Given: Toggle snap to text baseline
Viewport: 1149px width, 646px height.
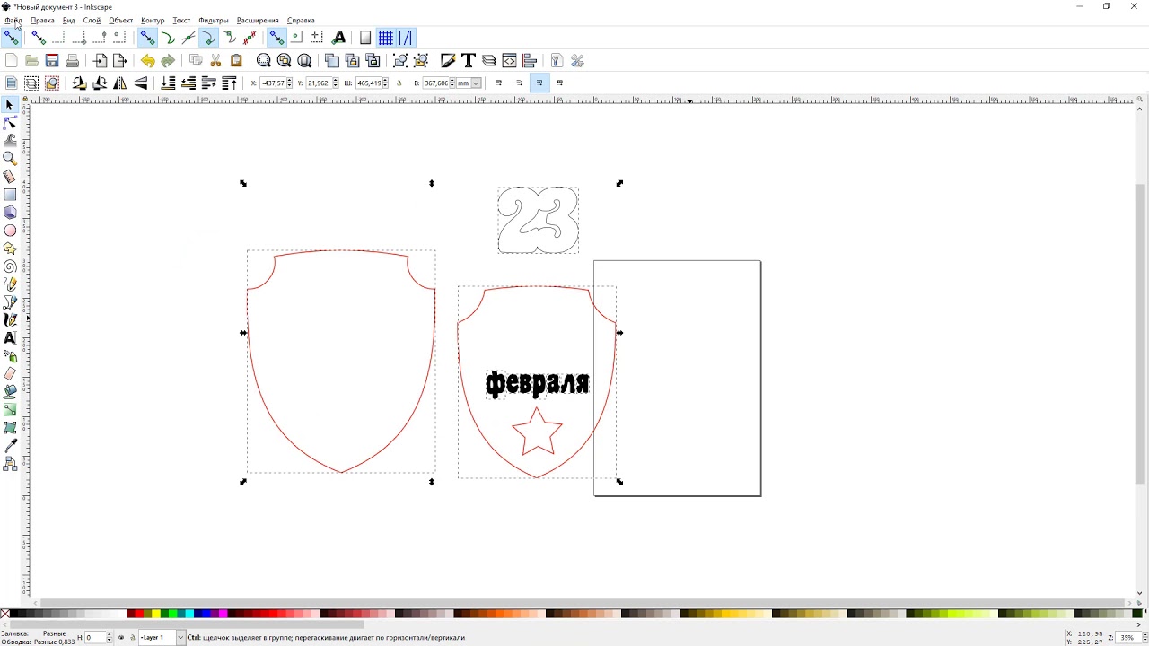Looking at the screenshot, I should click(x=338, y=38).
